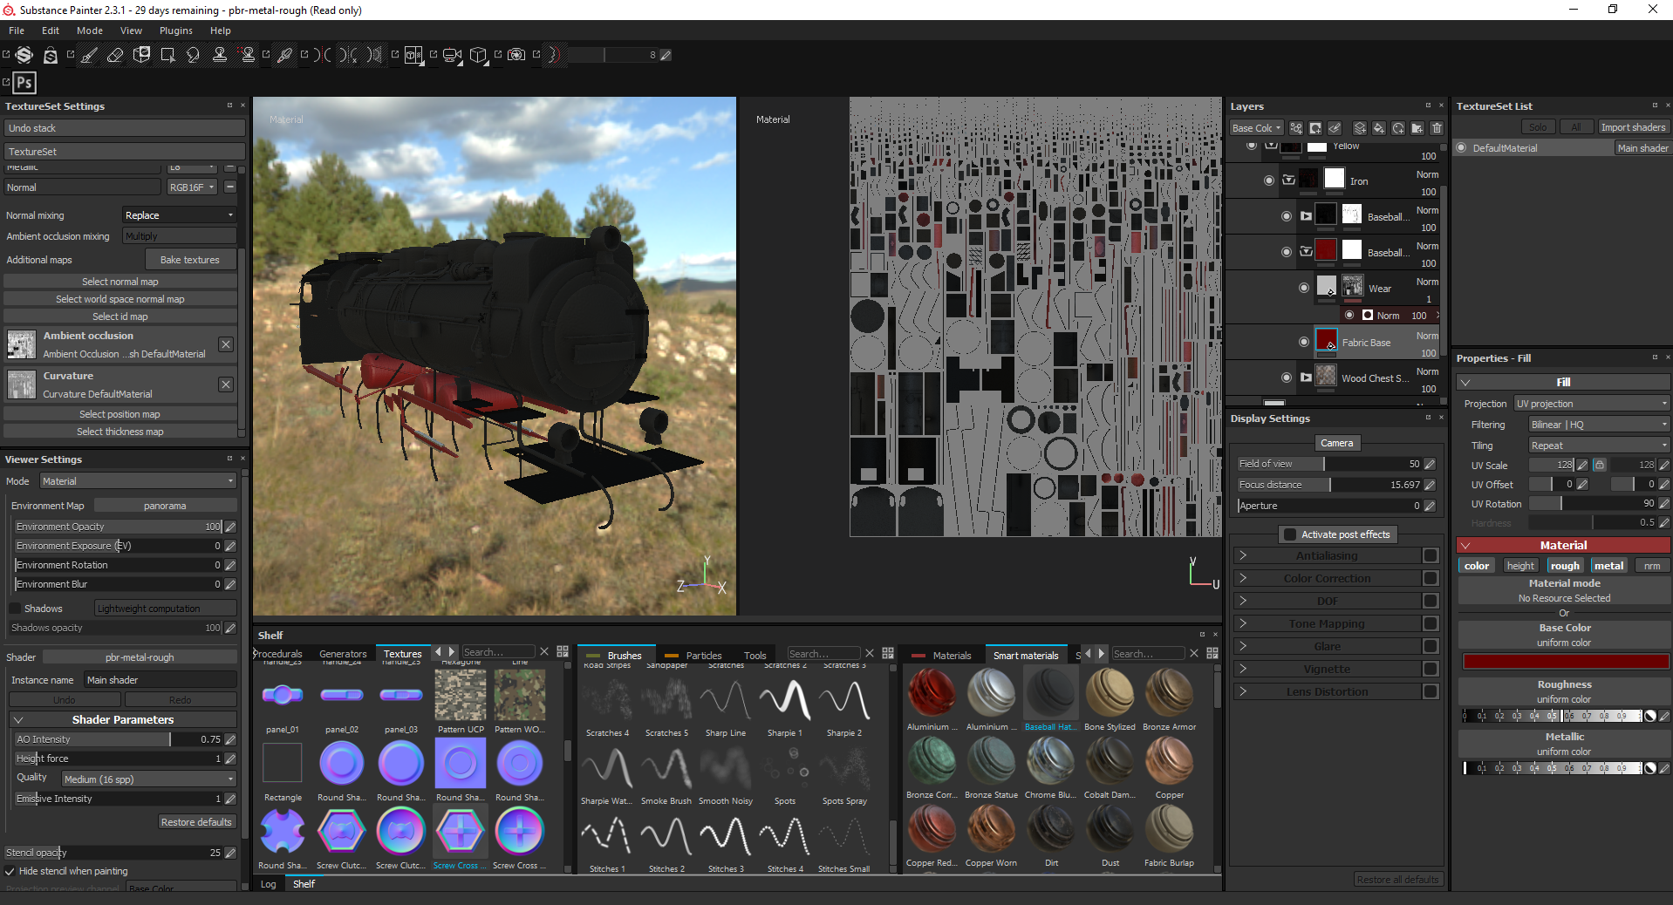1673x905 pixels.
Task: Click the Export to Photoshop icon
Action: [x=24, y=83]
